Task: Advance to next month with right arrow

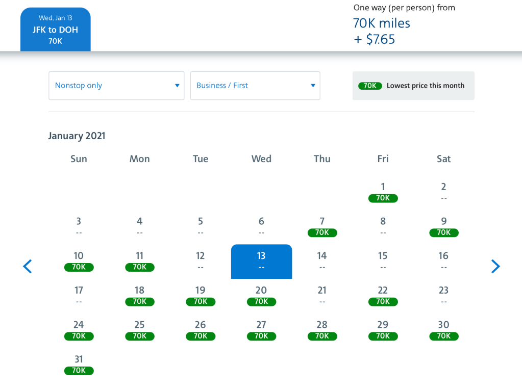Action: pyautogui.click(x=495, y=266)
